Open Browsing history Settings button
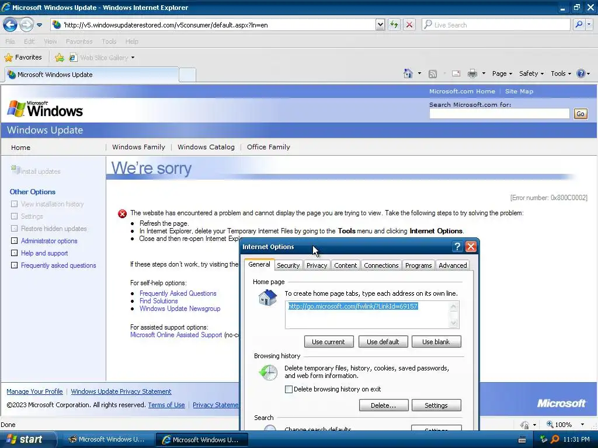Screen dimensions: 598x448 pyautogui.click(x=436, y=405)
